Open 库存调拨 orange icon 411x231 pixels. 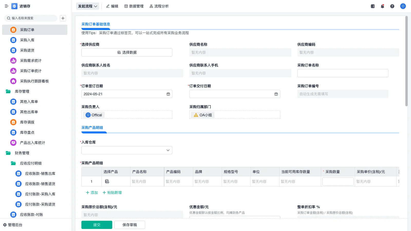point(13,122)
